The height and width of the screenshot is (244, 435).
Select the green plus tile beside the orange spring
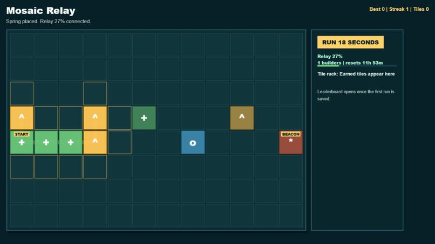click(x=71, y=142)
